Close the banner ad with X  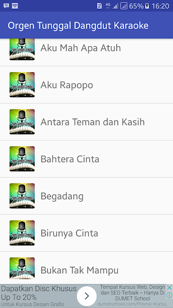(x=169, y=288)
